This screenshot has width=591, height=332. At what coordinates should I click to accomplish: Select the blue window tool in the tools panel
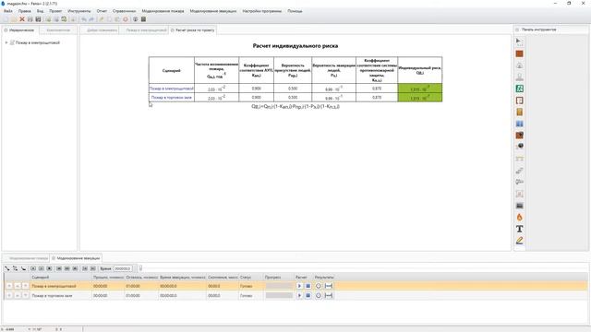pyautogui.click(x=519, y=124)
